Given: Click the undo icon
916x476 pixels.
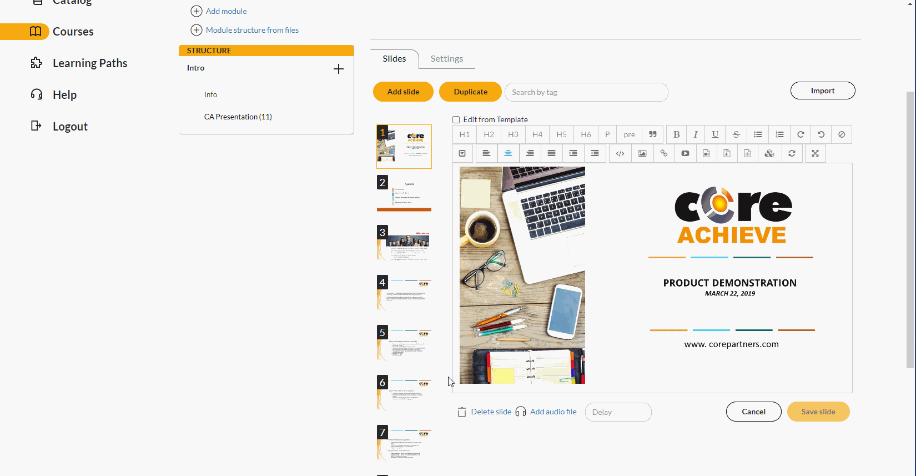Looking at the screenshot, I should (x=821, y=134).
